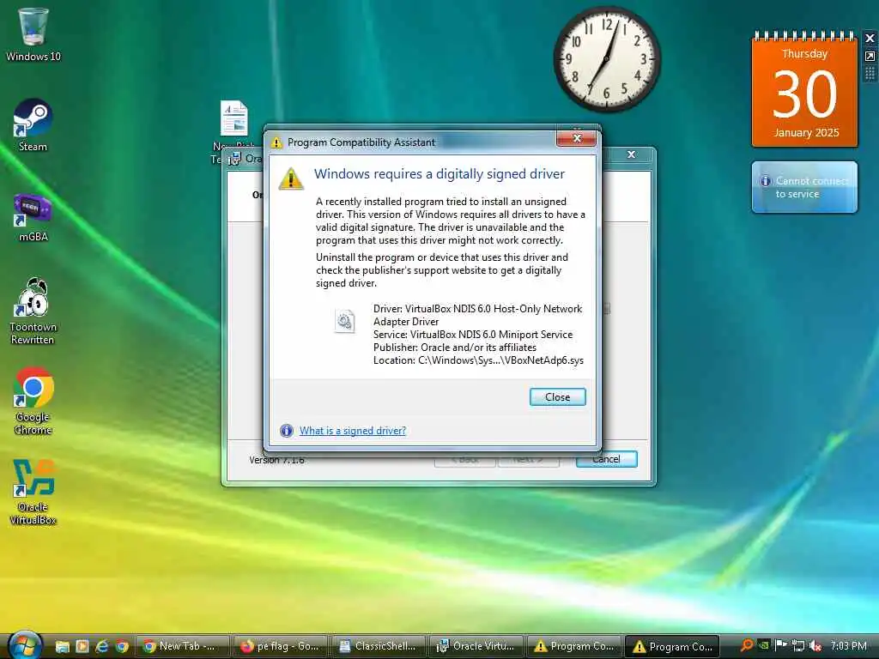Open the 'What is a signed driver?' link

coord(353,431)
